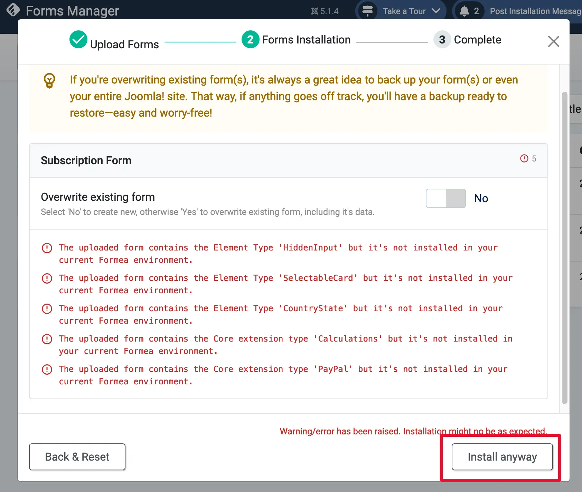582x492 pixels.
Task: Click the 'No' toggle state label
Action: click(x=481, y=198)
